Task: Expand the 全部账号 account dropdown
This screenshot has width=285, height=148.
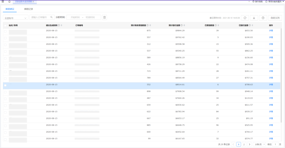Action: (16, 18)
